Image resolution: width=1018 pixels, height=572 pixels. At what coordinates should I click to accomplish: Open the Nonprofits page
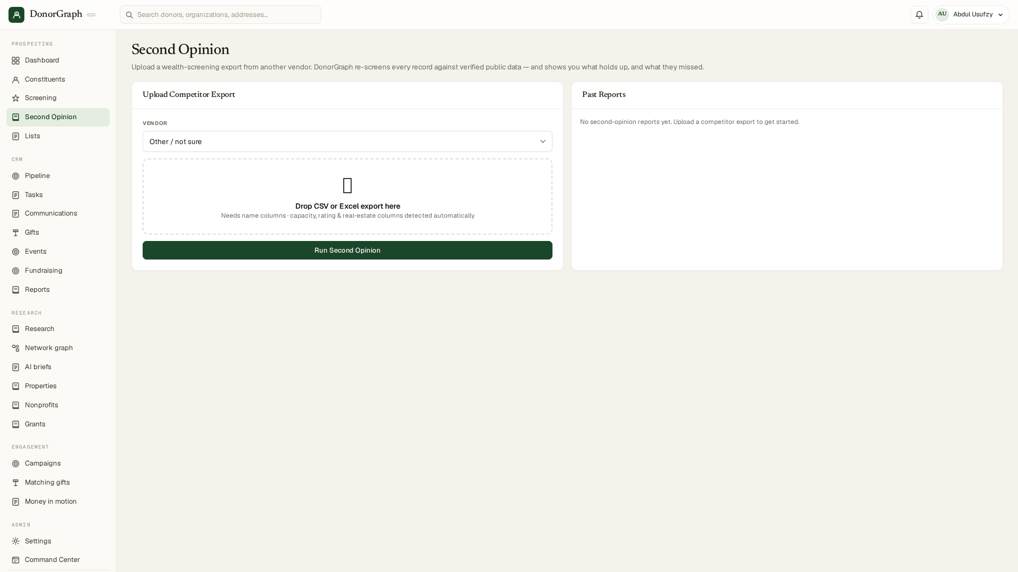pos(58,405)
